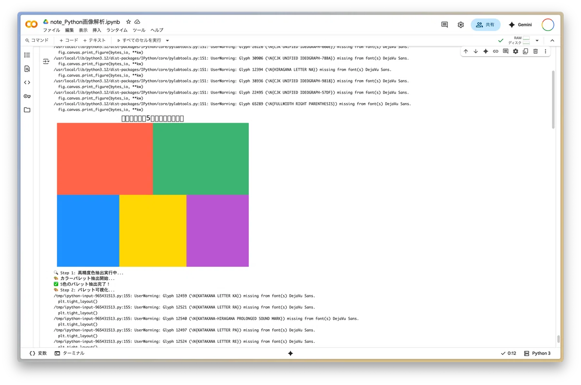Expand the run all cells options arrow

(168, 40)
